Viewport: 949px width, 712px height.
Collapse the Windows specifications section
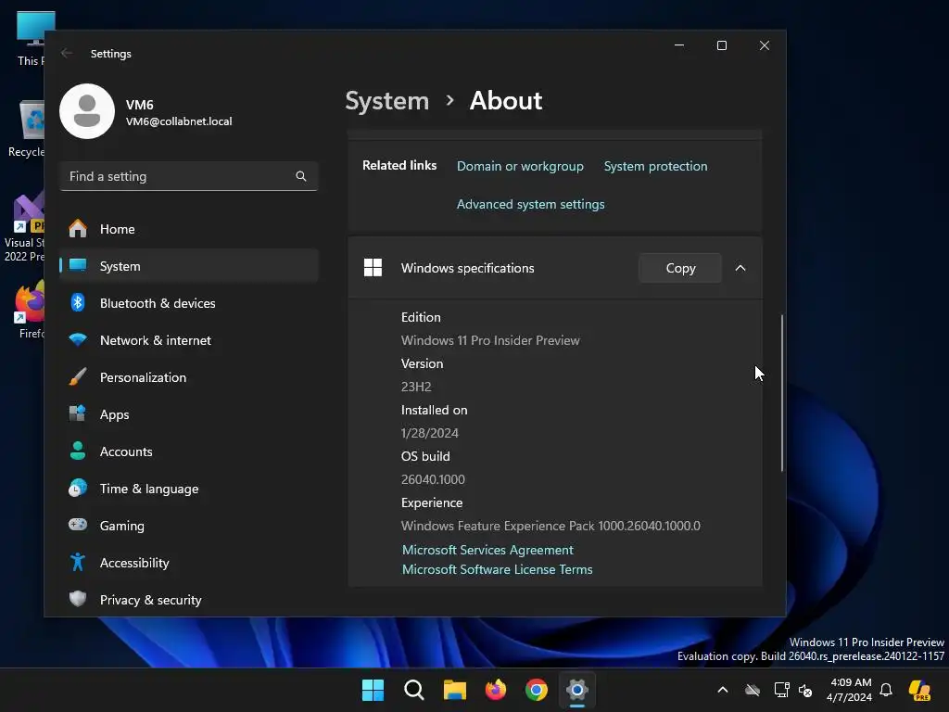[740, 268]
